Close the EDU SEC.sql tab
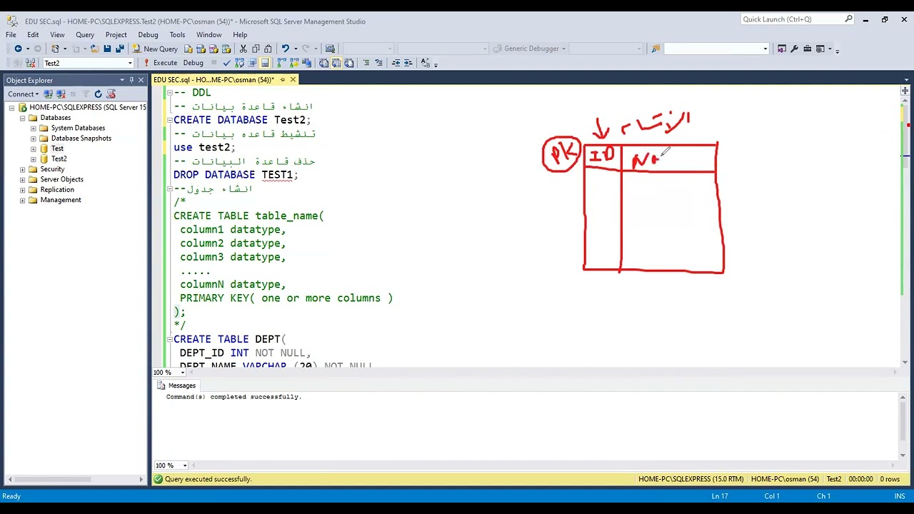The width and height of the screenshot is (914, 514). 293,79
